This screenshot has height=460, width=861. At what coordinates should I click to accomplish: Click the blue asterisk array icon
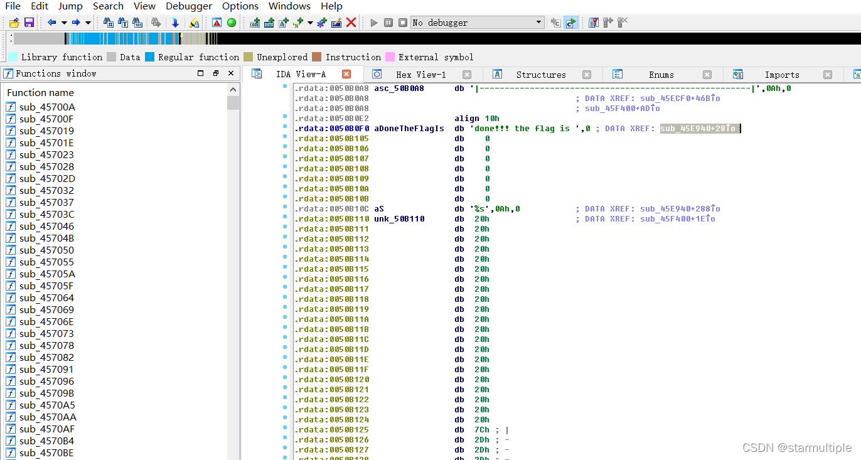322,23
